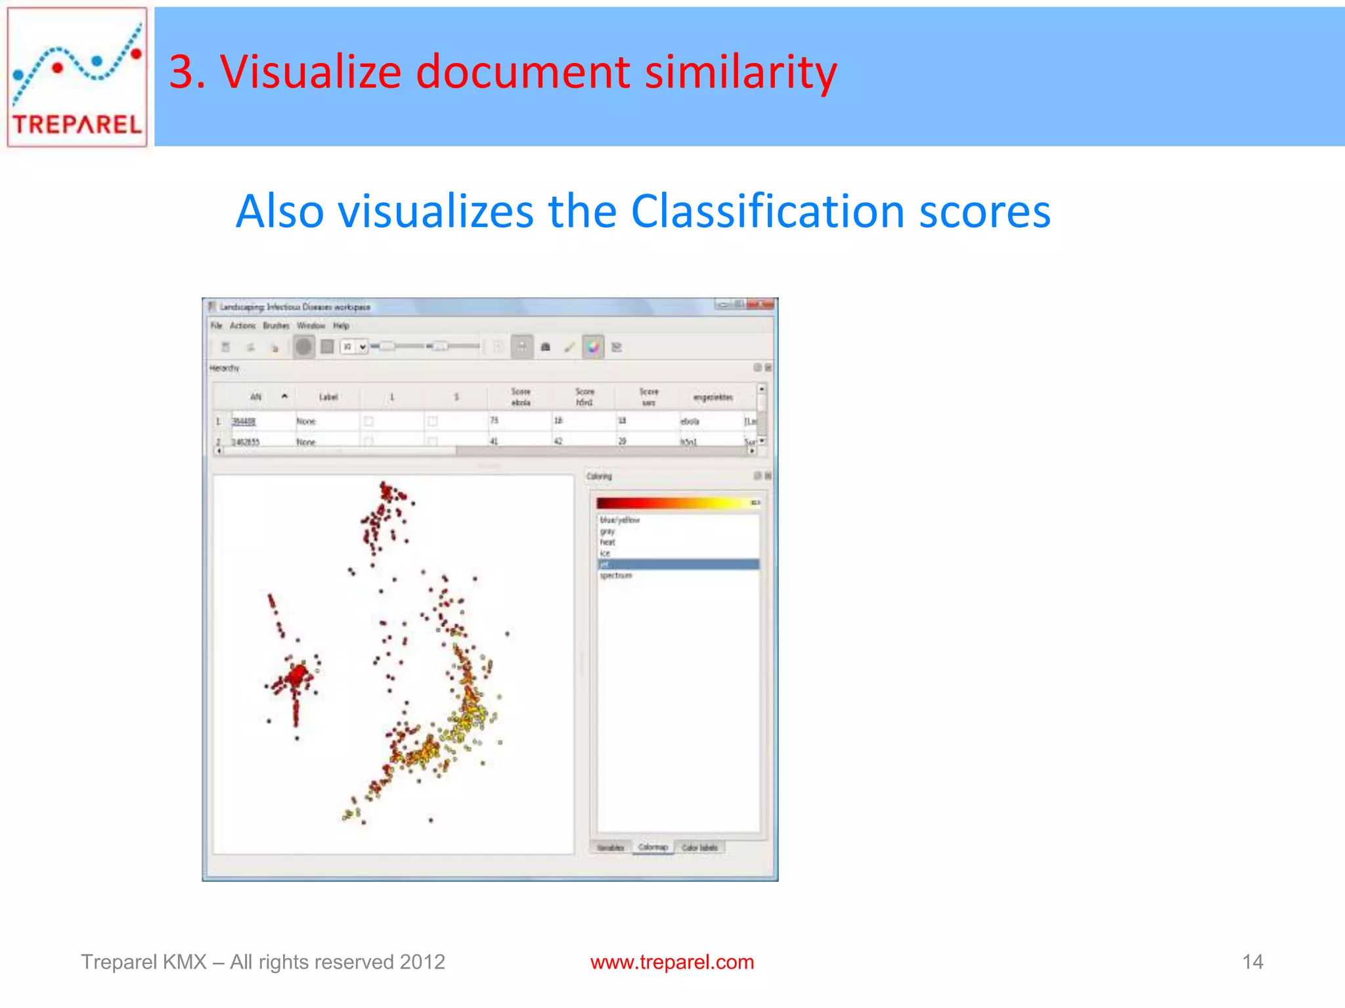Click the Score ebola column header
This screenshot has width=1345, height=1008.
[x=521, y=396]
